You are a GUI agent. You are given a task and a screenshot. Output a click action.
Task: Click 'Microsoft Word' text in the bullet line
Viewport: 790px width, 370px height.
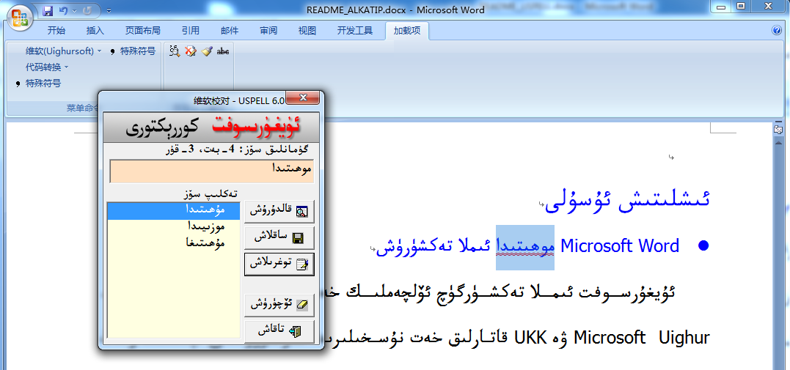[620, 245]
